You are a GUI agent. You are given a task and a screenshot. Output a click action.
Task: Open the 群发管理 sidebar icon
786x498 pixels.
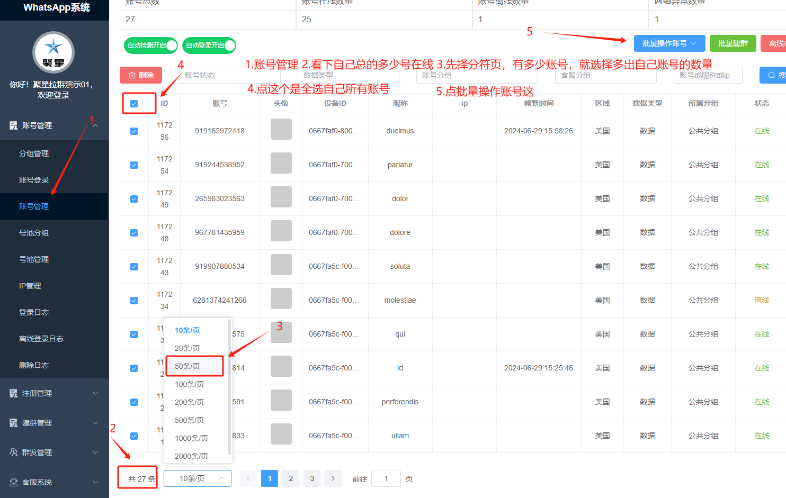click(x=13, y=452)
